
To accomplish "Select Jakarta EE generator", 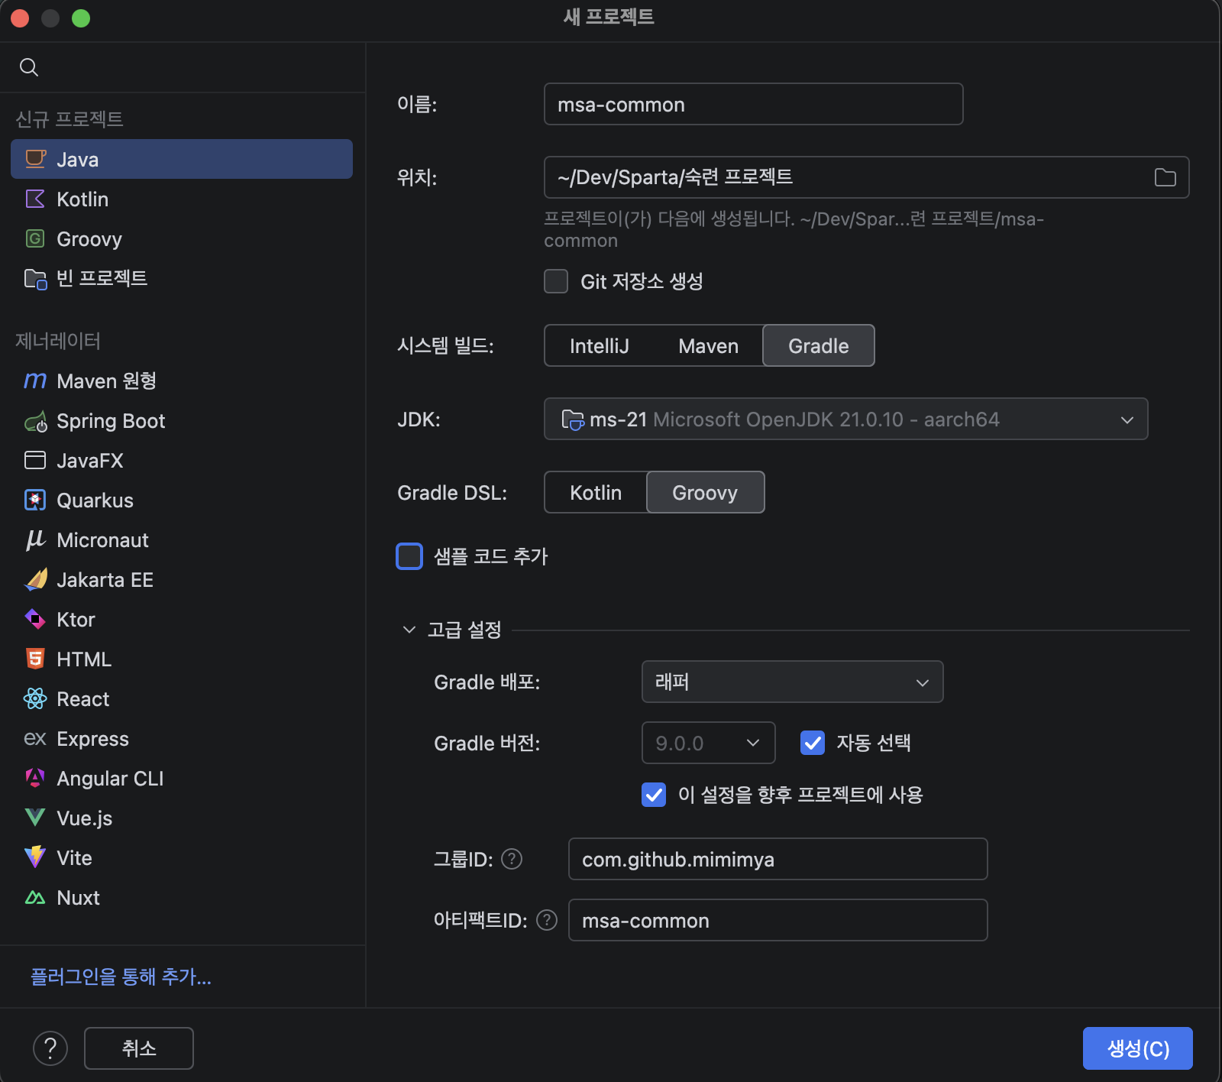I will click(x=182, y=579).
